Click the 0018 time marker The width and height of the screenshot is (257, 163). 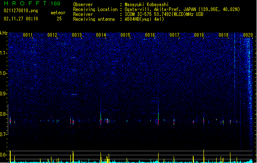[199, 35]
